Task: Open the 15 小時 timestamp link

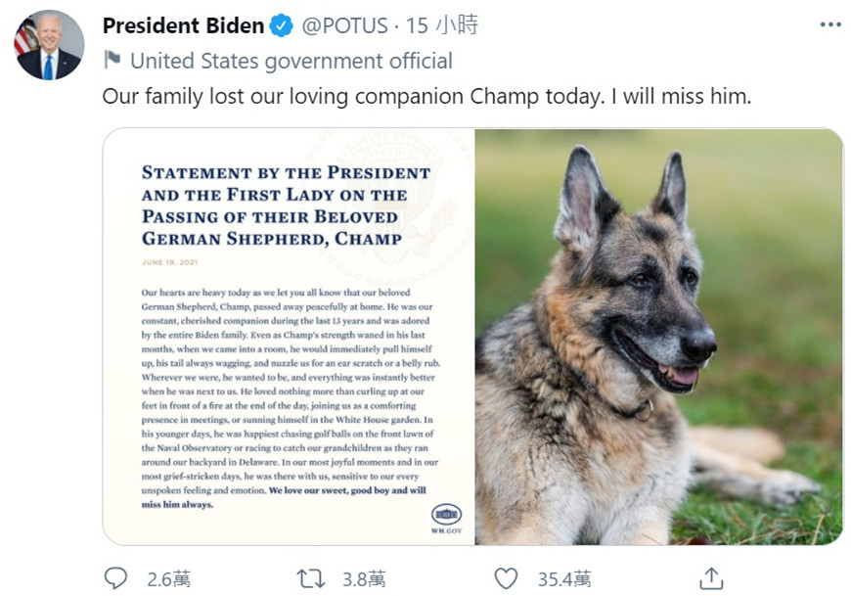Action: [x=442, y=25]
